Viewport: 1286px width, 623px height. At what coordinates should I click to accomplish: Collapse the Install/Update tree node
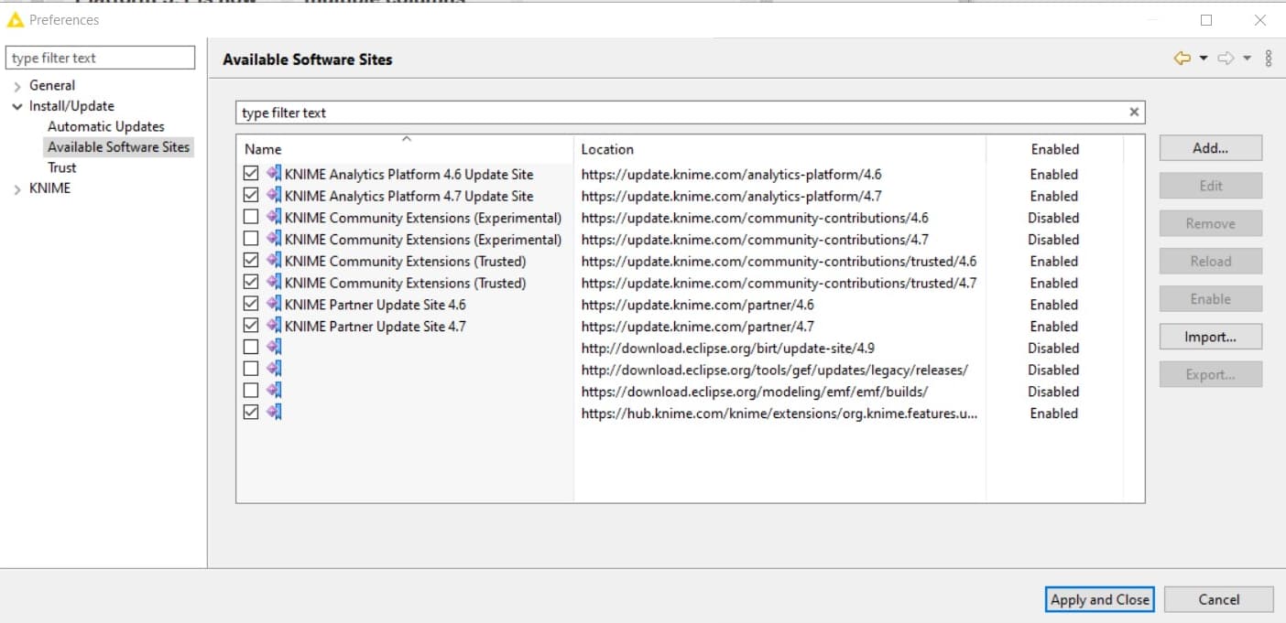pyautogui.click(x=17, y=106)
